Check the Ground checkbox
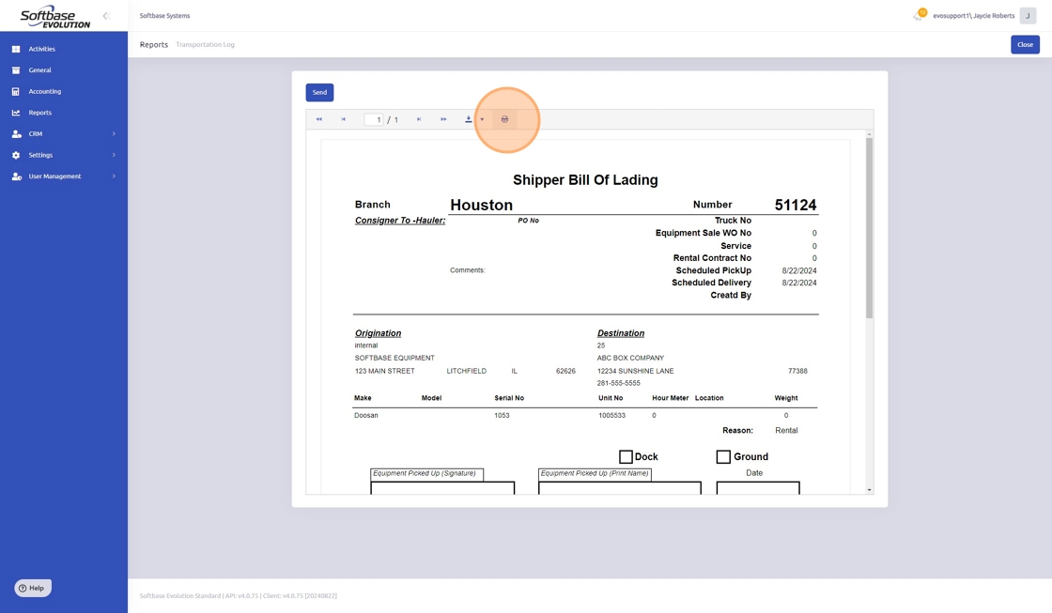This screenshot has height=613, width=1052. pyautogui.click(x=723, y=457)
